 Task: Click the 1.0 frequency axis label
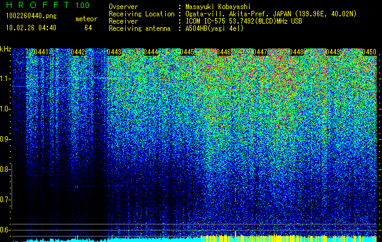click(4, 109)
